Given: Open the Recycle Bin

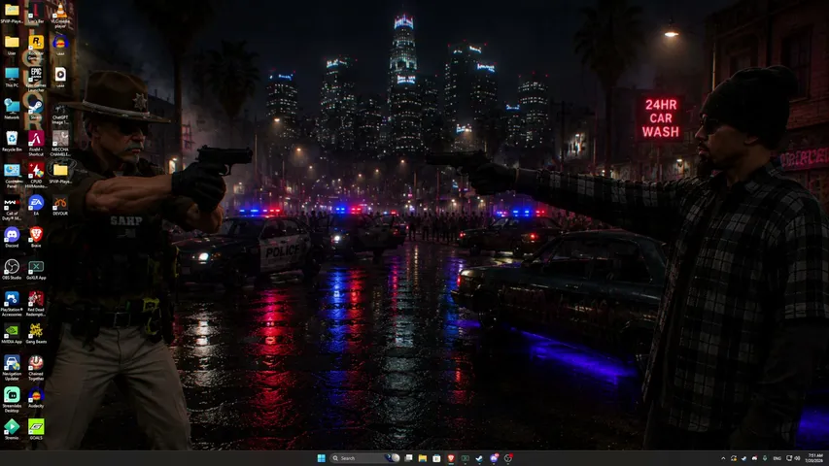Looking at the screenshot, I should click(x=12, y=142).
